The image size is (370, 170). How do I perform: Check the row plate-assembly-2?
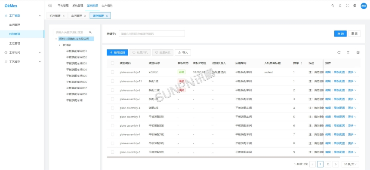tap(113, 90)
